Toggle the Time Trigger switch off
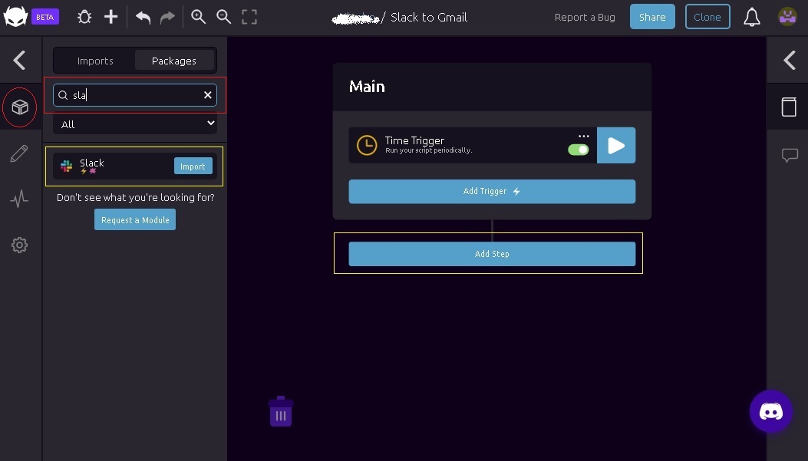This screenshot has width=808, height=461. pos(578,150)
